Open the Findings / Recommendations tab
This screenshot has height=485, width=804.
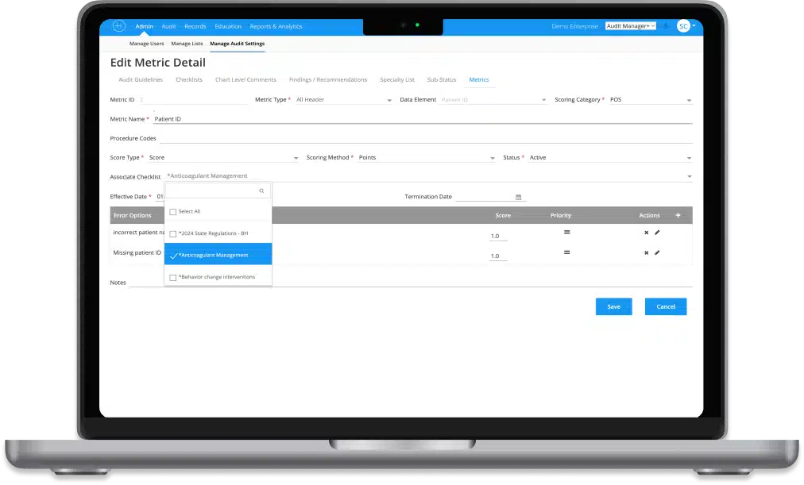[328, 79]
